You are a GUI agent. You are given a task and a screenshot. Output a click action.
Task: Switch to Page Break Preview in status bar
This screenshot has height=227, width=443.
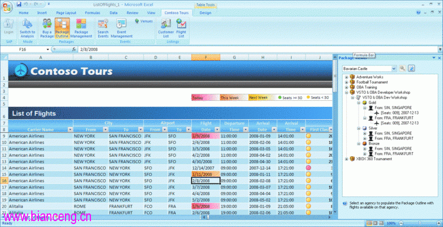pos(382,223)
